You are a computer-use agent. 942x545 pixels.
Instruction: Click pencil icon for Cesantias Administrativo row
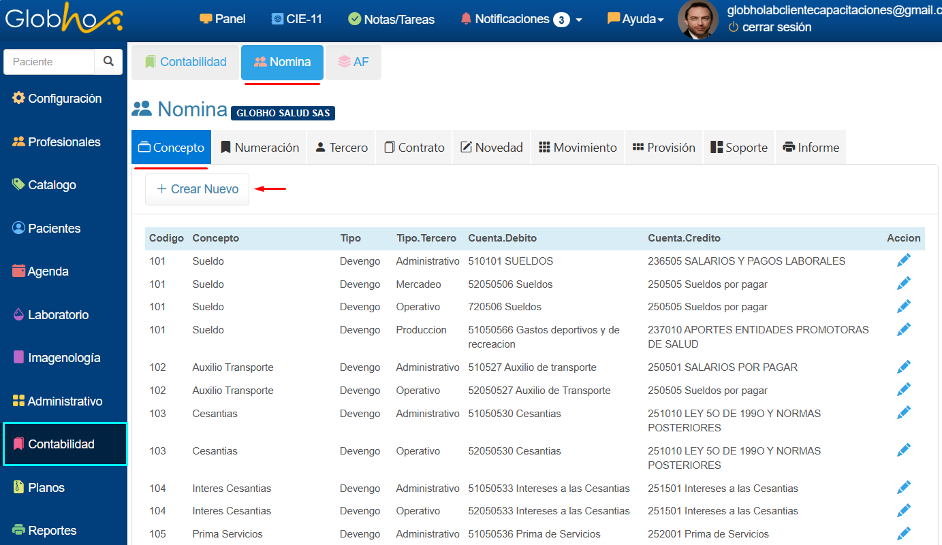click(903, 413)
